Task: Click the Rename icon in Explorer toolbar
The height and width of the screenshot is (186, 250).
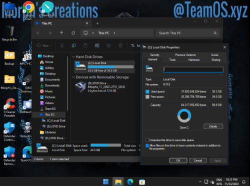Action: [x=97, y=45]
